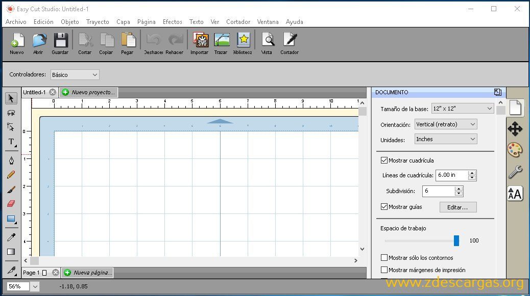Image resolution: width=530 pixels, height=296 pixels.
Task: Open Orientación dropdown
Action: pos(446,124)
